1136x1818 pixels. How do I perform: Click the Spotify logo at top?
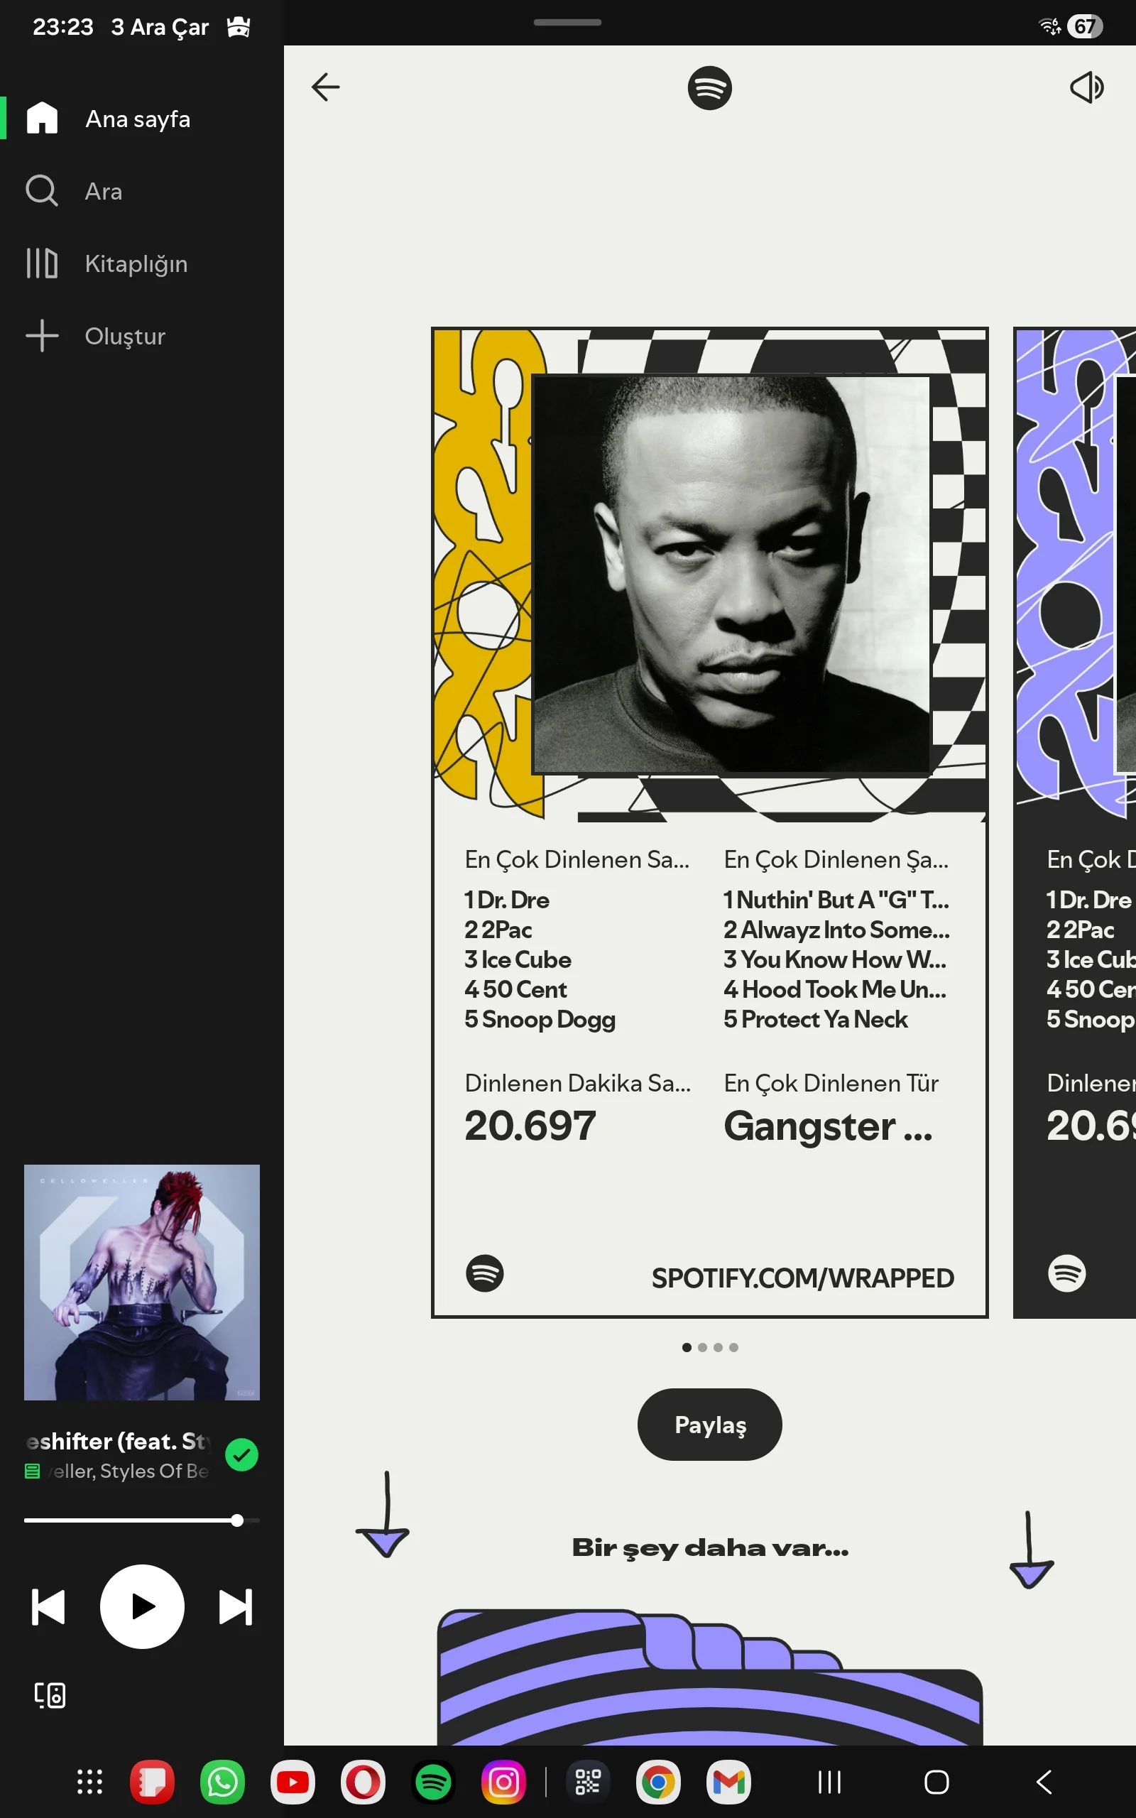point(709,88)
